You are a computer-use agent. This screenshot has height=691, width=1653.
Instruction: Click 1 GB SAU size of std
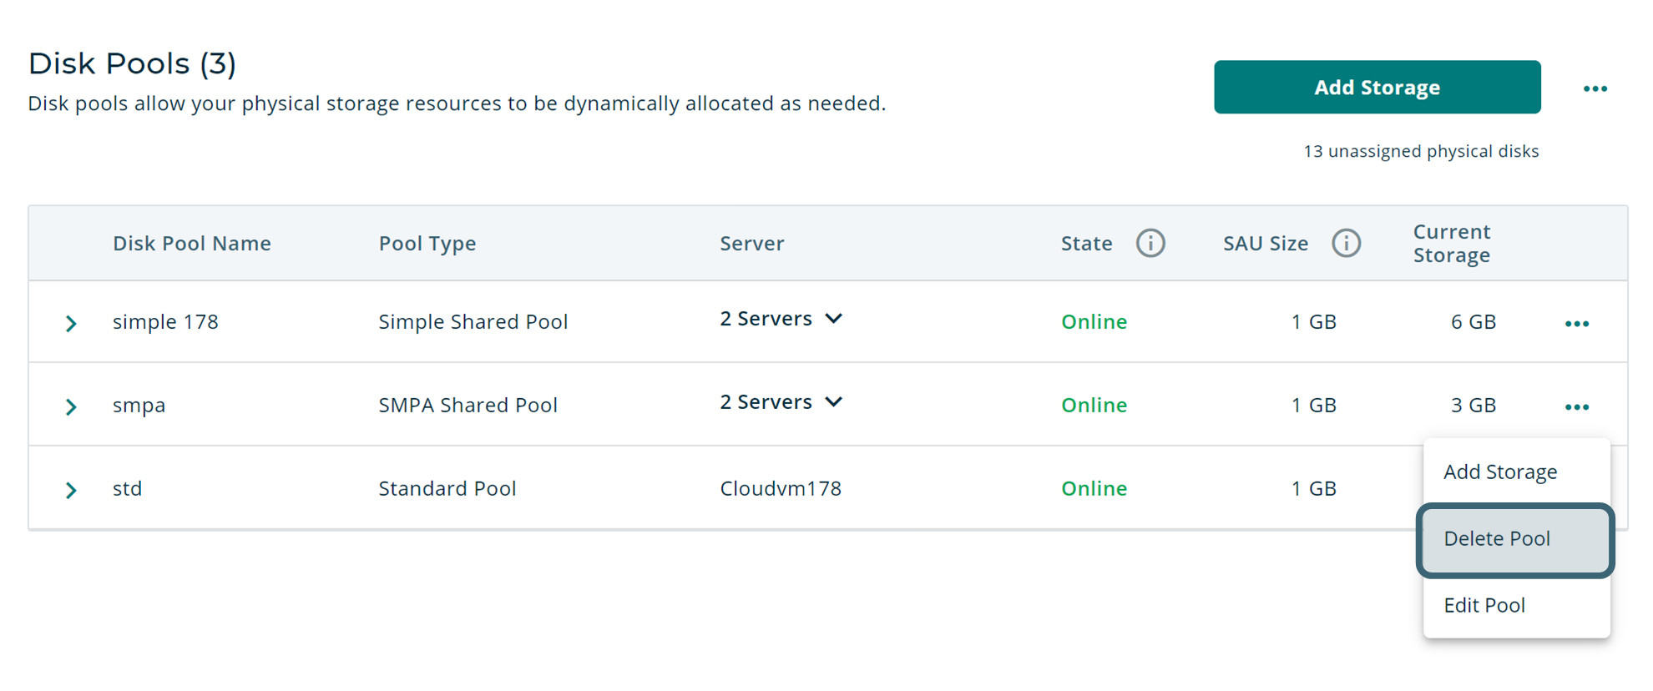point(1313,488)
